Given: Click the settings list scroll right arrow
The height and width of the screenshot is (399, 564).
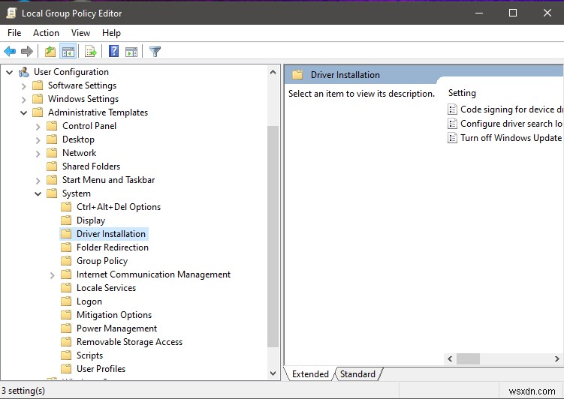Looking at the screenshot, I should [x=556, y=358].
